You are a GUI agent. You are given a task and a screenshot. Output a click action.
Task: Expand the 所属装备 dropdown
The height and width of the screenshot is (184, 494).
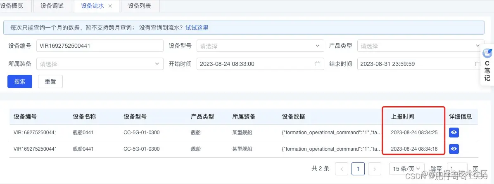pos(100,64)
